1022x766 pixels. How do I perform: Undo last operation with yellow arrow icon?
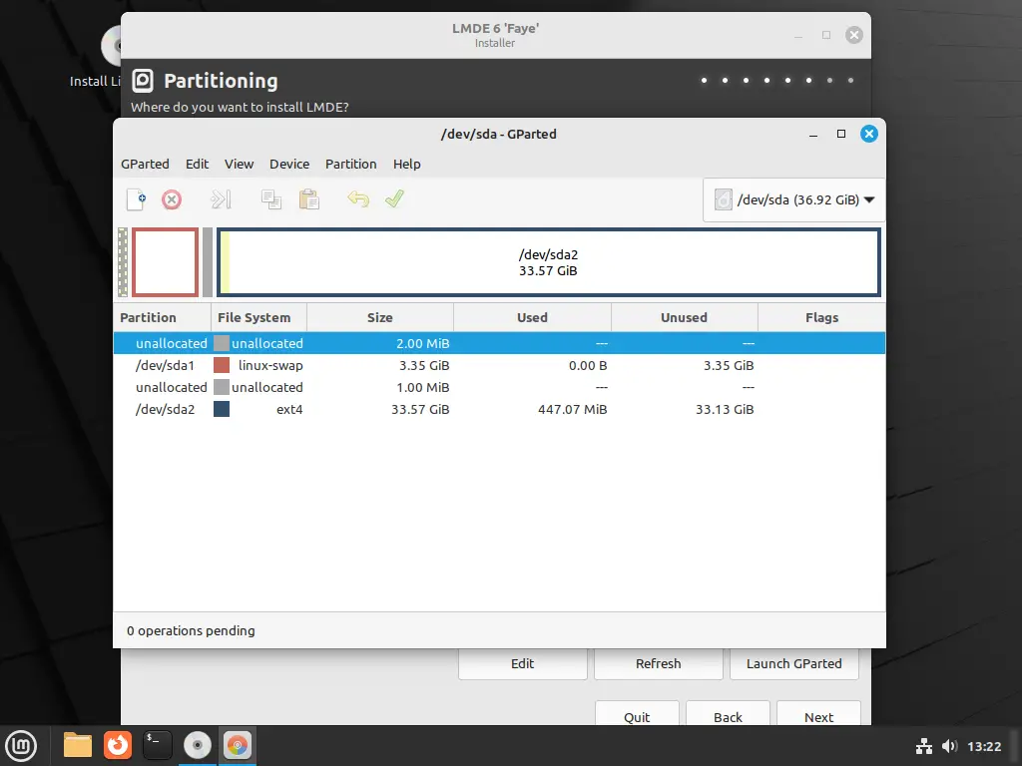coord(358,198)
